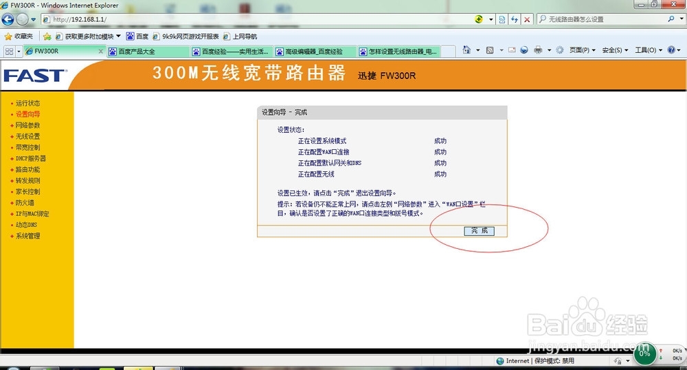Open 运行状态 in the router sidebar

coord(27,103)
